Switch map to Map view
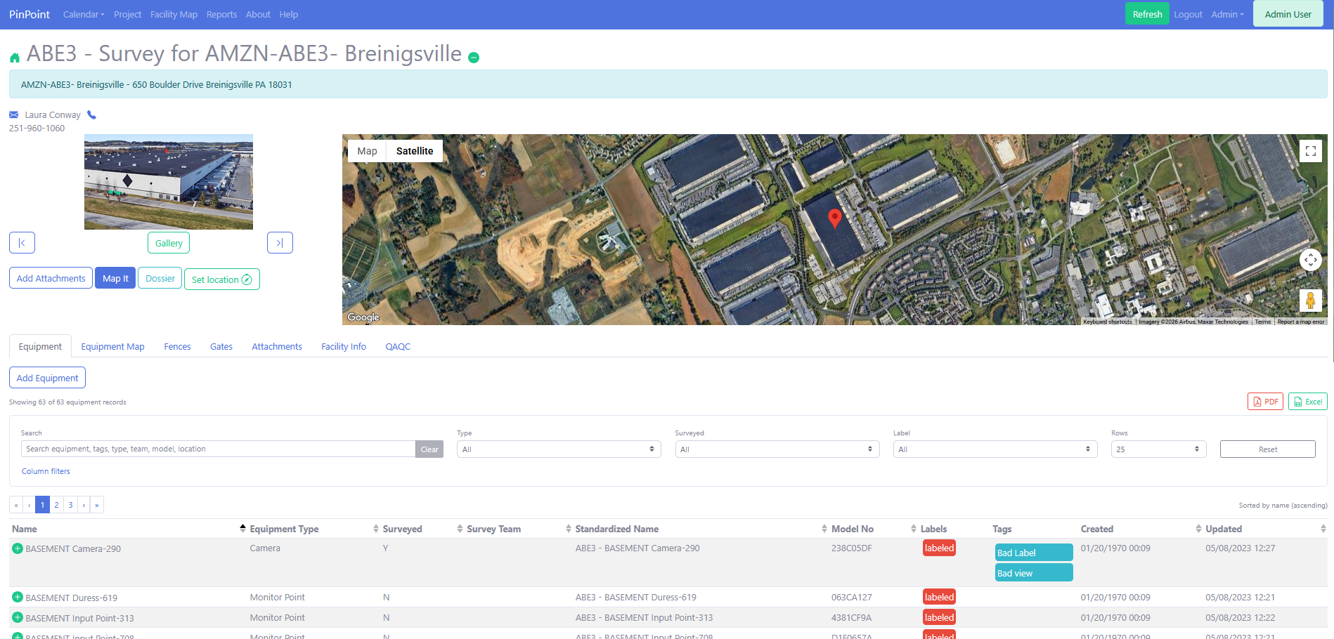1334x639 pixels. click(367, 151)
